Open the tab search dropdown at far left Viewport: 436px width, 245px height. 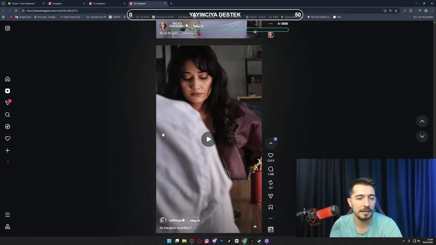click(x=3, y=3)
